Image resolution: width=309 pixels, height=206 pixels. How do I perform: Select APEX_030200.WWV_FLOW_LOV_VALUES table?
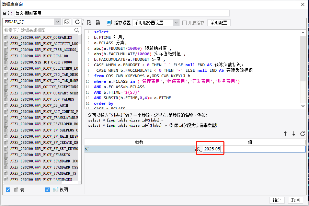pyautogui.click(x=42, y=99)
